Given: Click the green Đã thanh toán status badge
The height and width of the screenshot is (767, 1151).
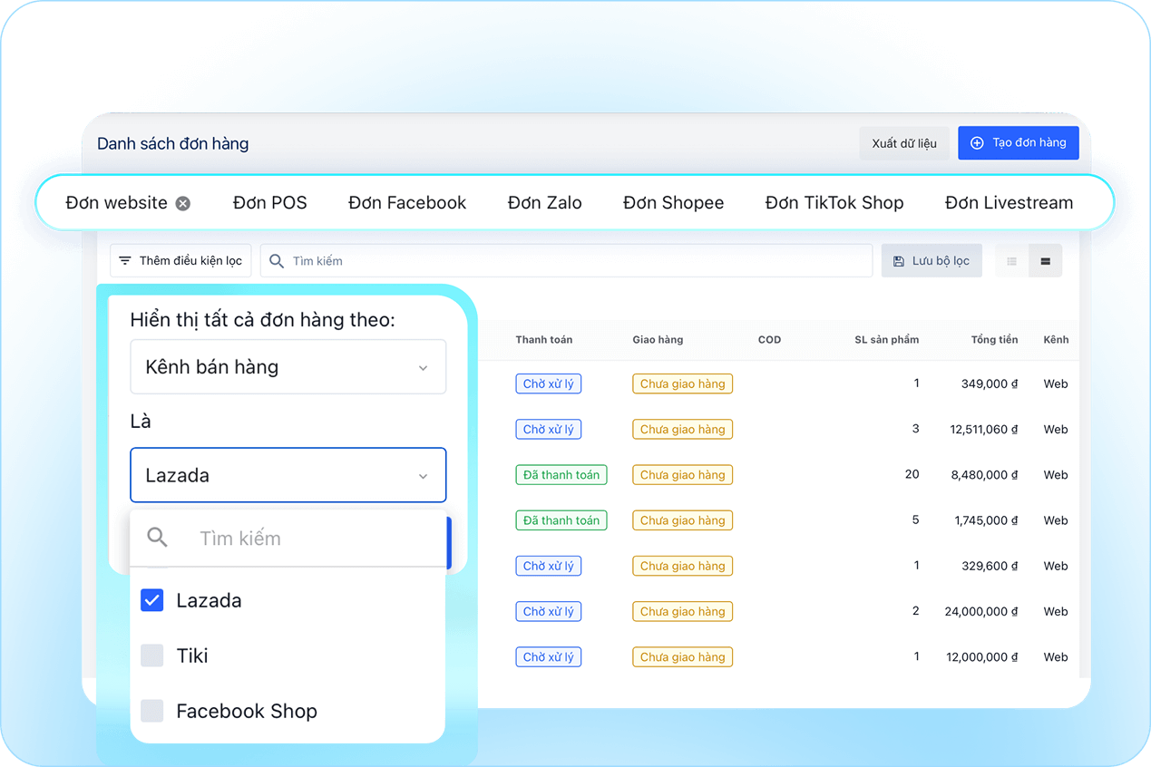Looking at the screenshot, I should click(x=561, y=474).
